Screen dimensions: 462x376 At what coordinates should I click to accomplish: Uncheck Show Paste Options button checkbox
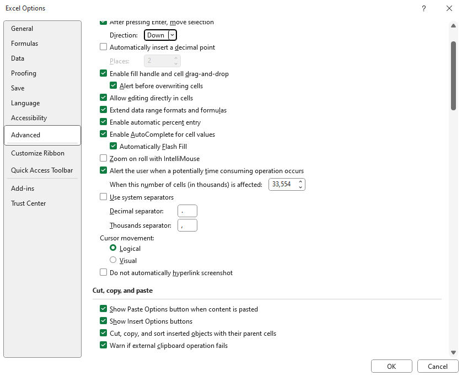pos(103,309)
